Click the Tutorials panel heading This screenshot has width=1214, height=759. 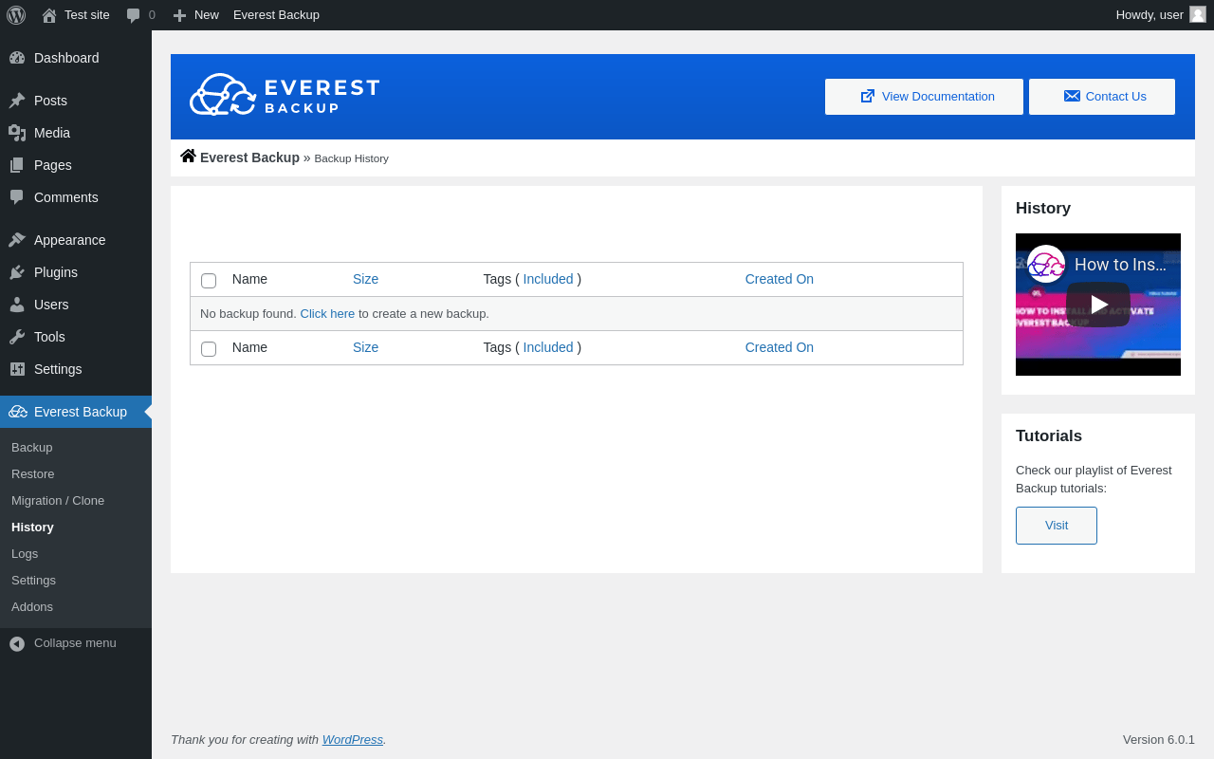pos(1049,436)
